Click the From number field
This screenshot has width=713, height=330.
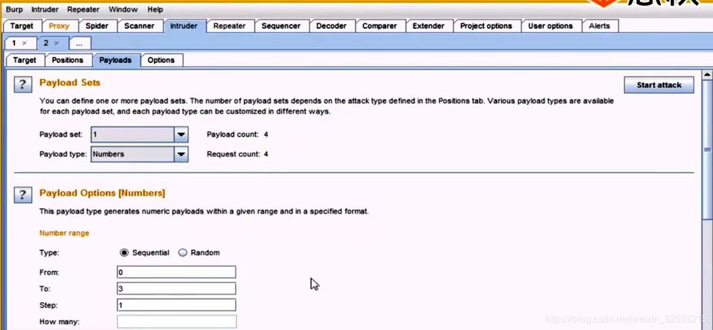pyautogui.click(x=177, y=272)
